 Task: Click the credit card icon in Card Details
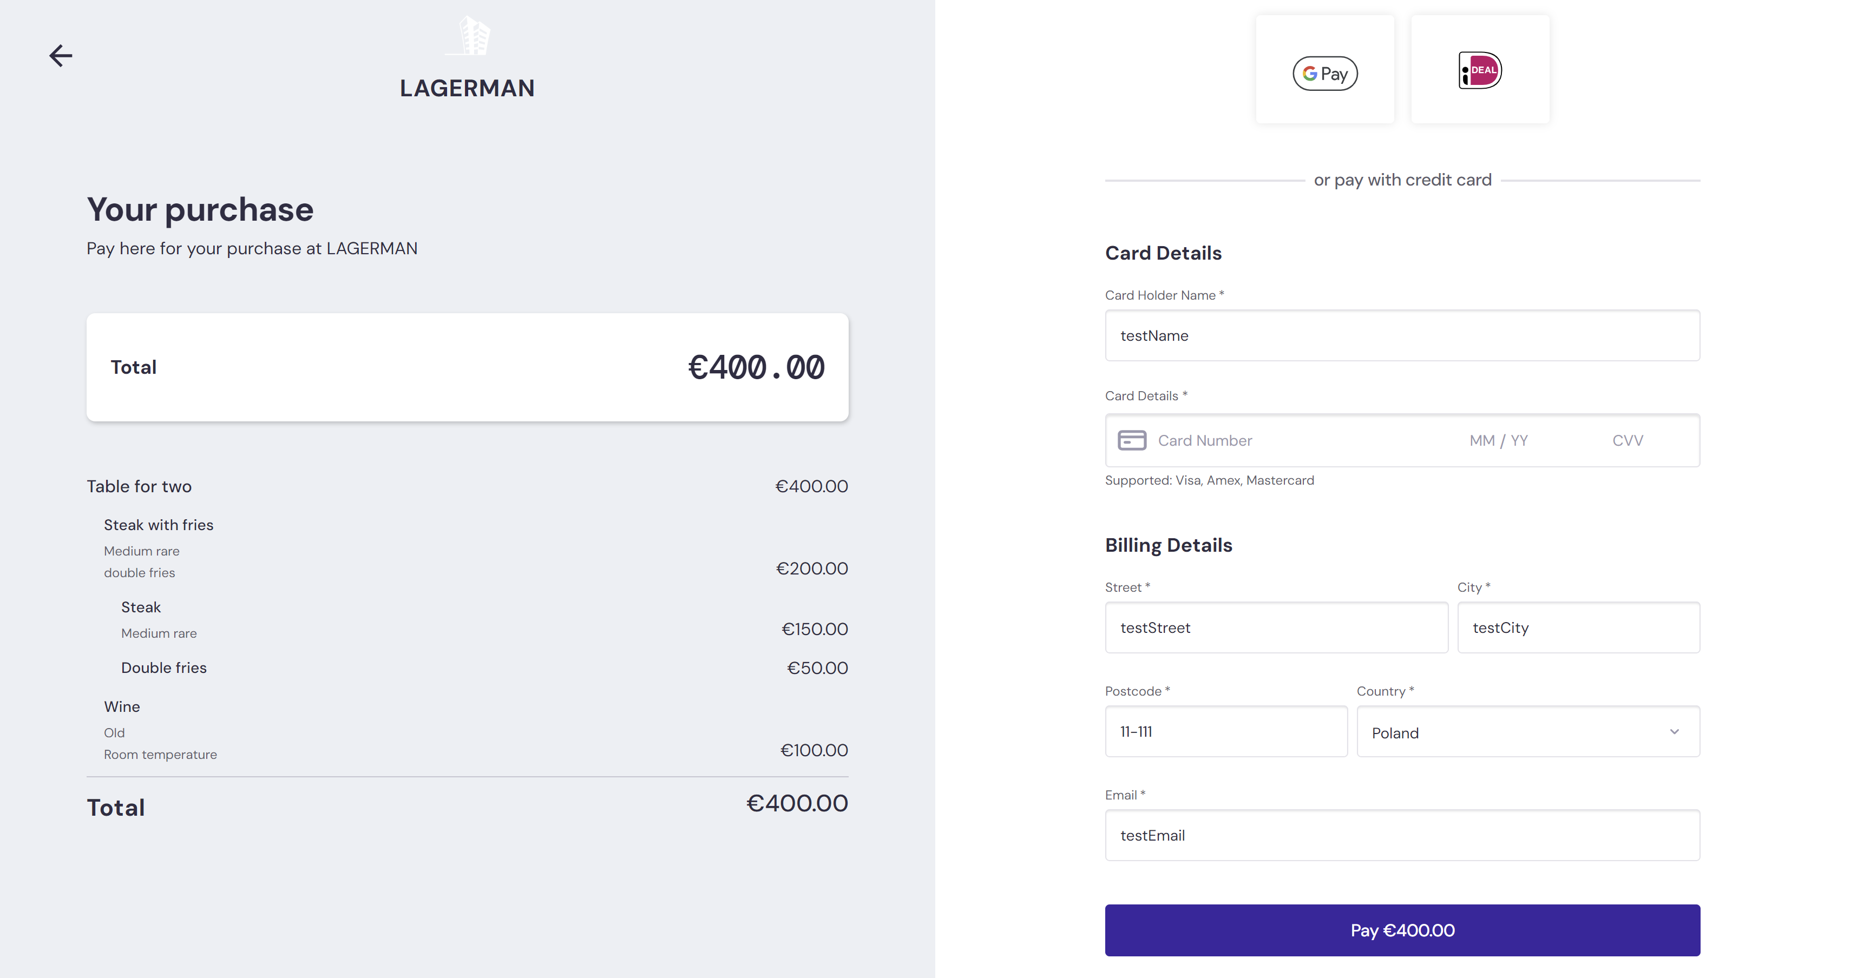coord(1132,440)
